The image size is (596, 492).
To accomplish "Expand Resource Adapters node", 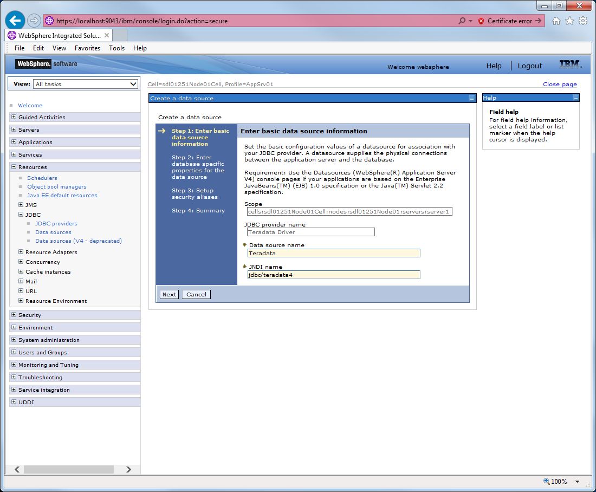I will click(21, 252).
